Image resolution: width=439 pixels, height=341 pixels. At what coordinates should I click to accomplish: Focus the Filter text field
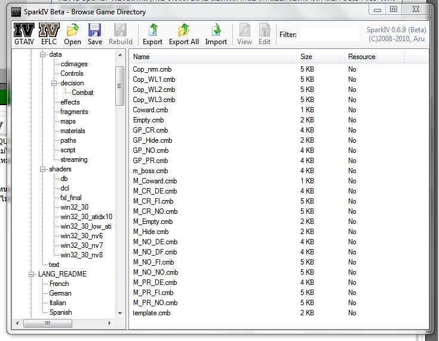[329, 35]
